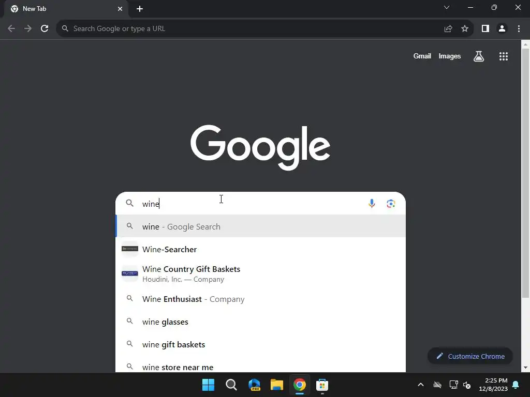530x397 pixels.
Task: Open File Explorer from taskbar
Action: click(x=277, y=385)
